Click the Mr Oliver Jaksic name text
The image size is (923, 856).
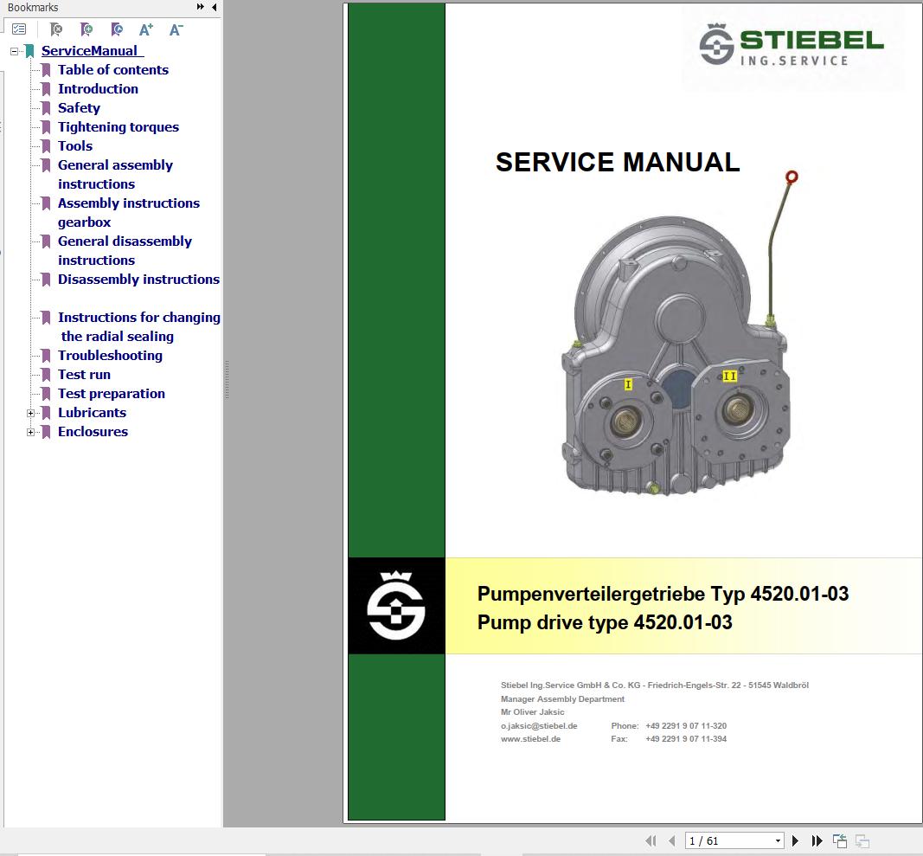(532, 712)
